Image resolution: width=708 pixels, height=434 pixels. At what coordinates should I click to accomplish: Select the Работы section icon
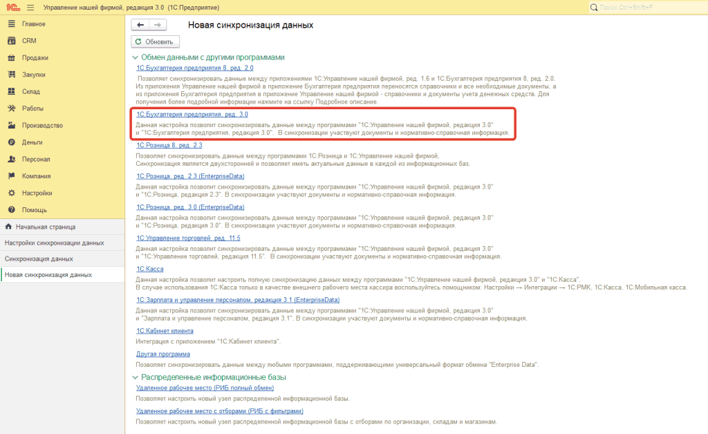(12, 108)
